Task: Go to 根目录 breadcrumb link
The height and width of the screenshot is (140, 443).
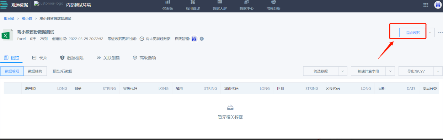Action: (x=9, y=18)
